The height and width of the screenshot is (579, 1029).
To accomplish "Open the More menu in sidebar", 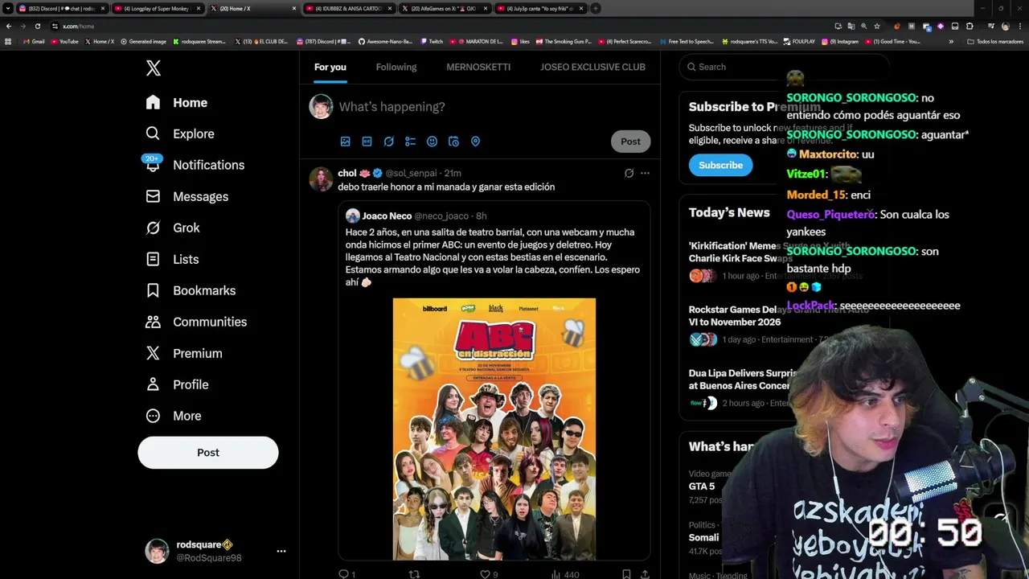I will pos(174,416).
